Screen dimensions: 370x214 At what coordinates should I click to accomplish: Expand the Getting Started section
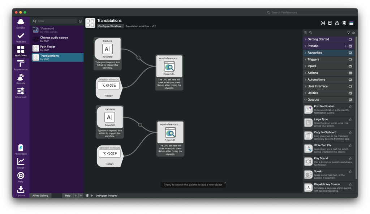click(328, 39)
